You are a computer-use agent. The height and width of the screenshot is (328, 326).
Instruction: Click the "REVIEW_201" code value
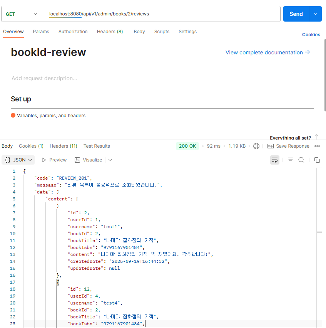point(73,178)
